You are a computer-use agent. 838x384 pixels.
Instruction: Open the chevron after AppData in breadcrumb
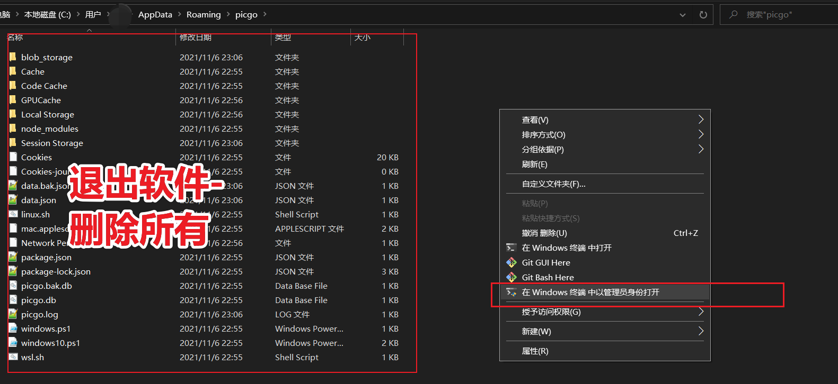coord(179,14)
